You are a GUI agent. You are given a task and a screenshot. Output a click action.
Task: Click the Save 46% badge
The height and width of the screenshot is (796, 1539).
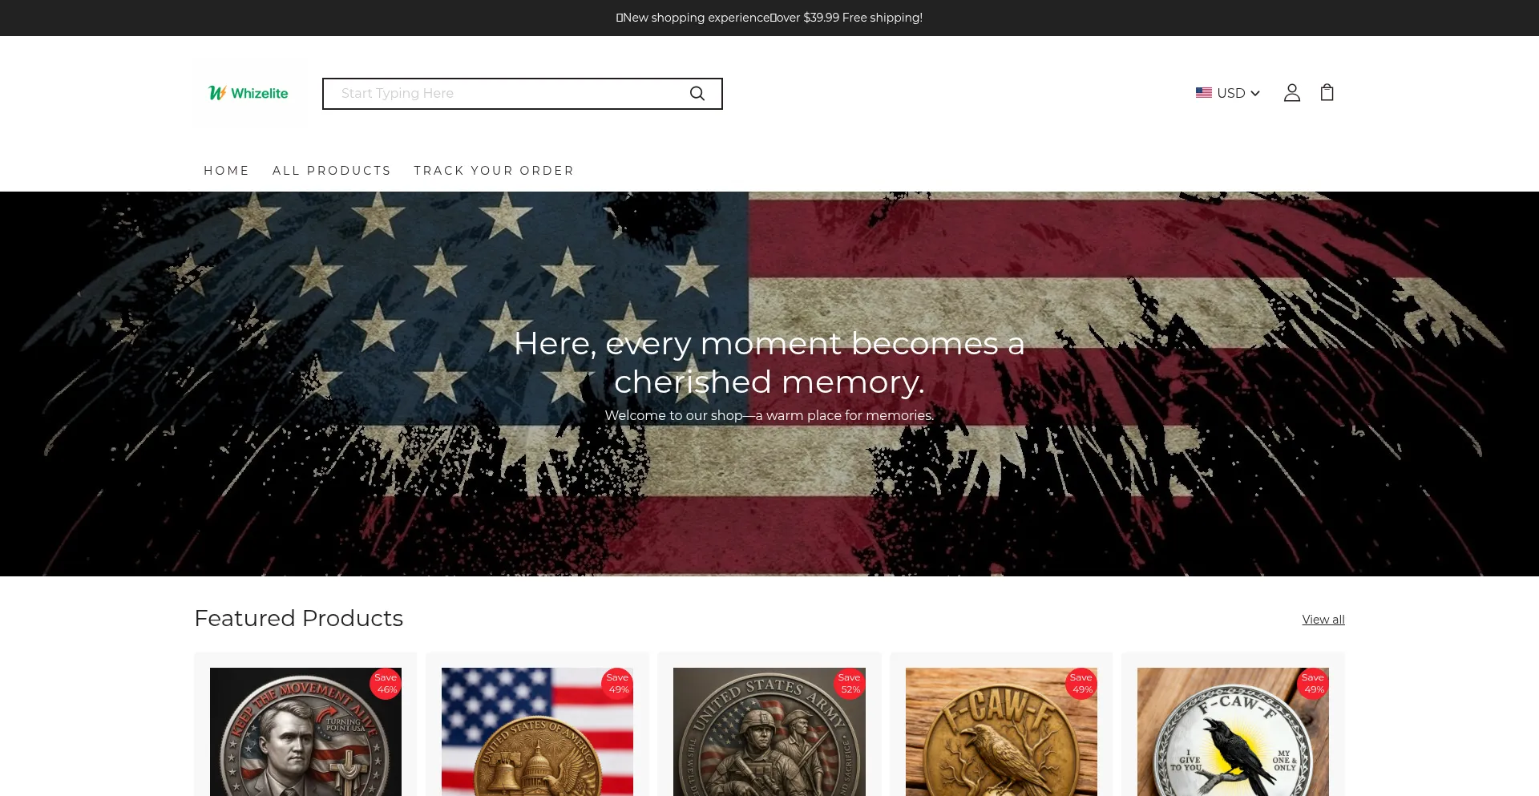pyautogui.click(x=386, y=683)
